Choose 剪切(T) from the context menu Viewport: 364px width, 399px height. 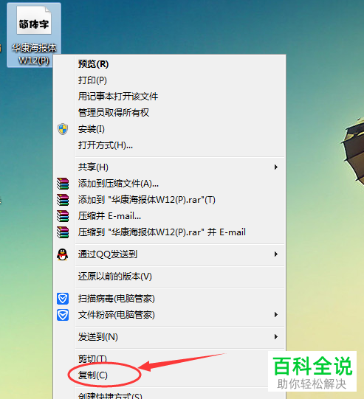[92, 359]
